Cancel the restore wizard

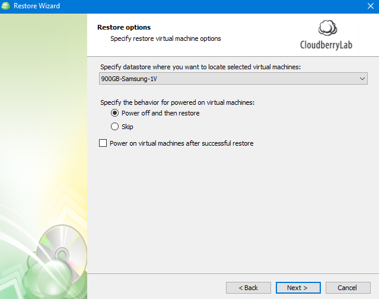(x=348, y=288)
